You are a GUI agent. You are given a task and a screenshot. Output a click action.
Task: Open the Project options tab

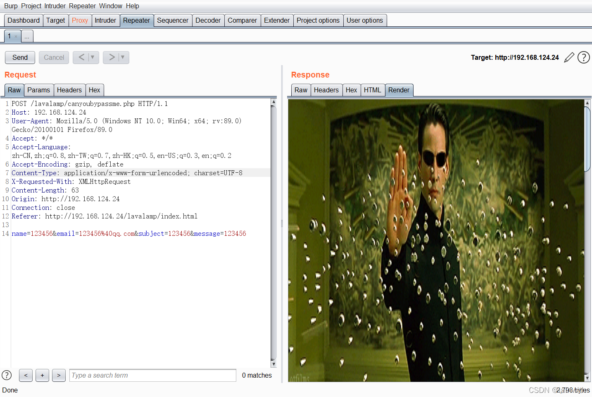pos(318,20)
